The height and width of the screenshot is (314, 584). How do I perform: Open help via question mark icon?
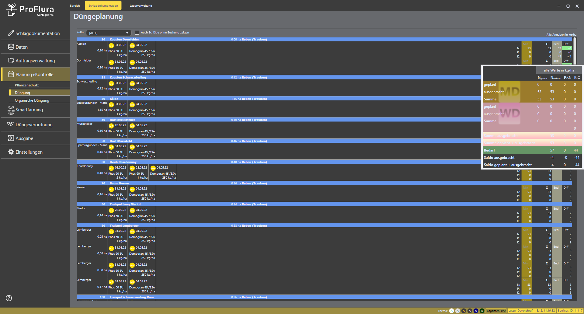pyautogui.click(x=9, y=298)
